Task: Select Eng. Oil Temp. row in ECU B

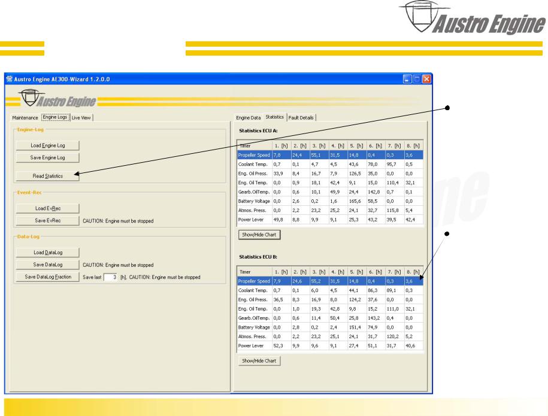Action: [x=330, y=309]
